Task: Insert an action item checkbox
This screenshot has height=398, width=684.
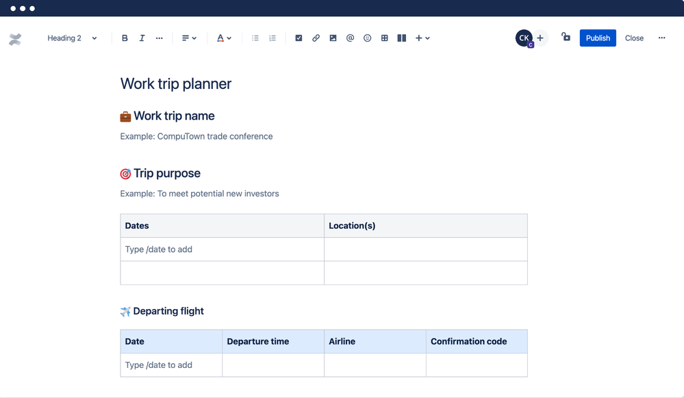Action: pyautogui.click(x=299, y=38)
